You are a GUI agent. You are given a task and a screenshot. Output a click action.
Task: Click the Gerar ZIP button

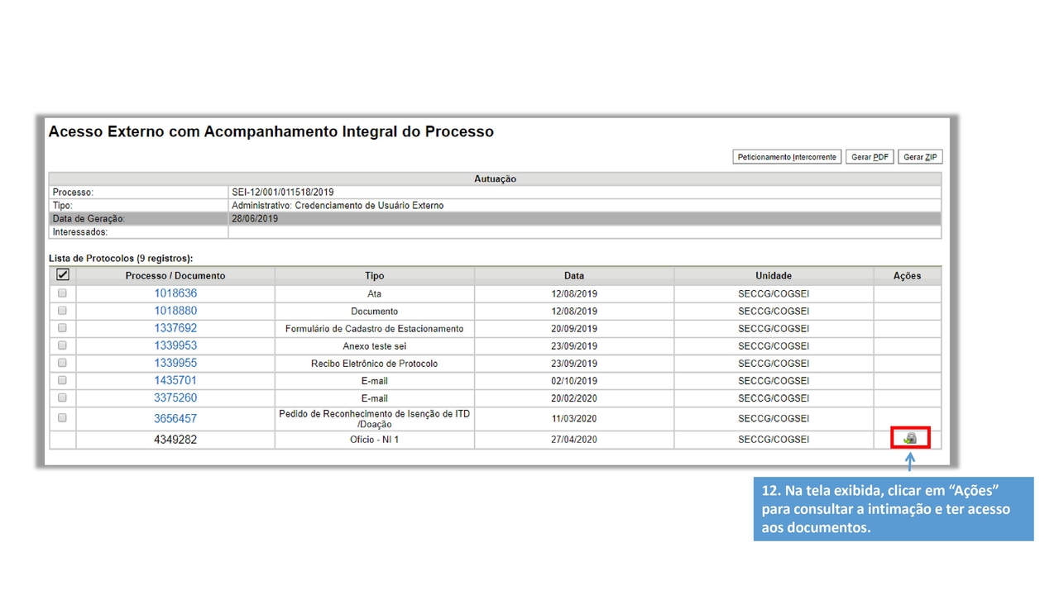click(x=920, y=157)
